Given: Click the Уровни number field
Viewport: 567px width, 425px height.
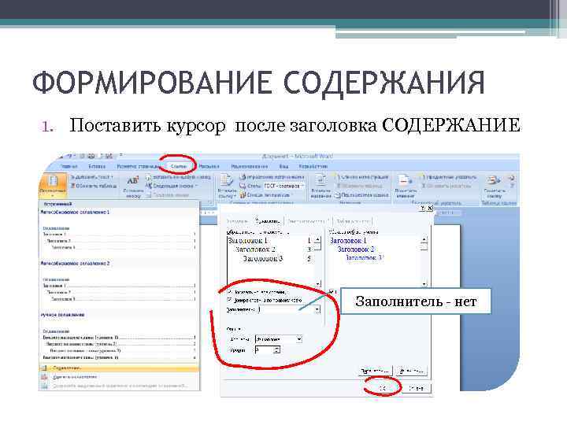Looking at the screenshot, I should 265,349.
